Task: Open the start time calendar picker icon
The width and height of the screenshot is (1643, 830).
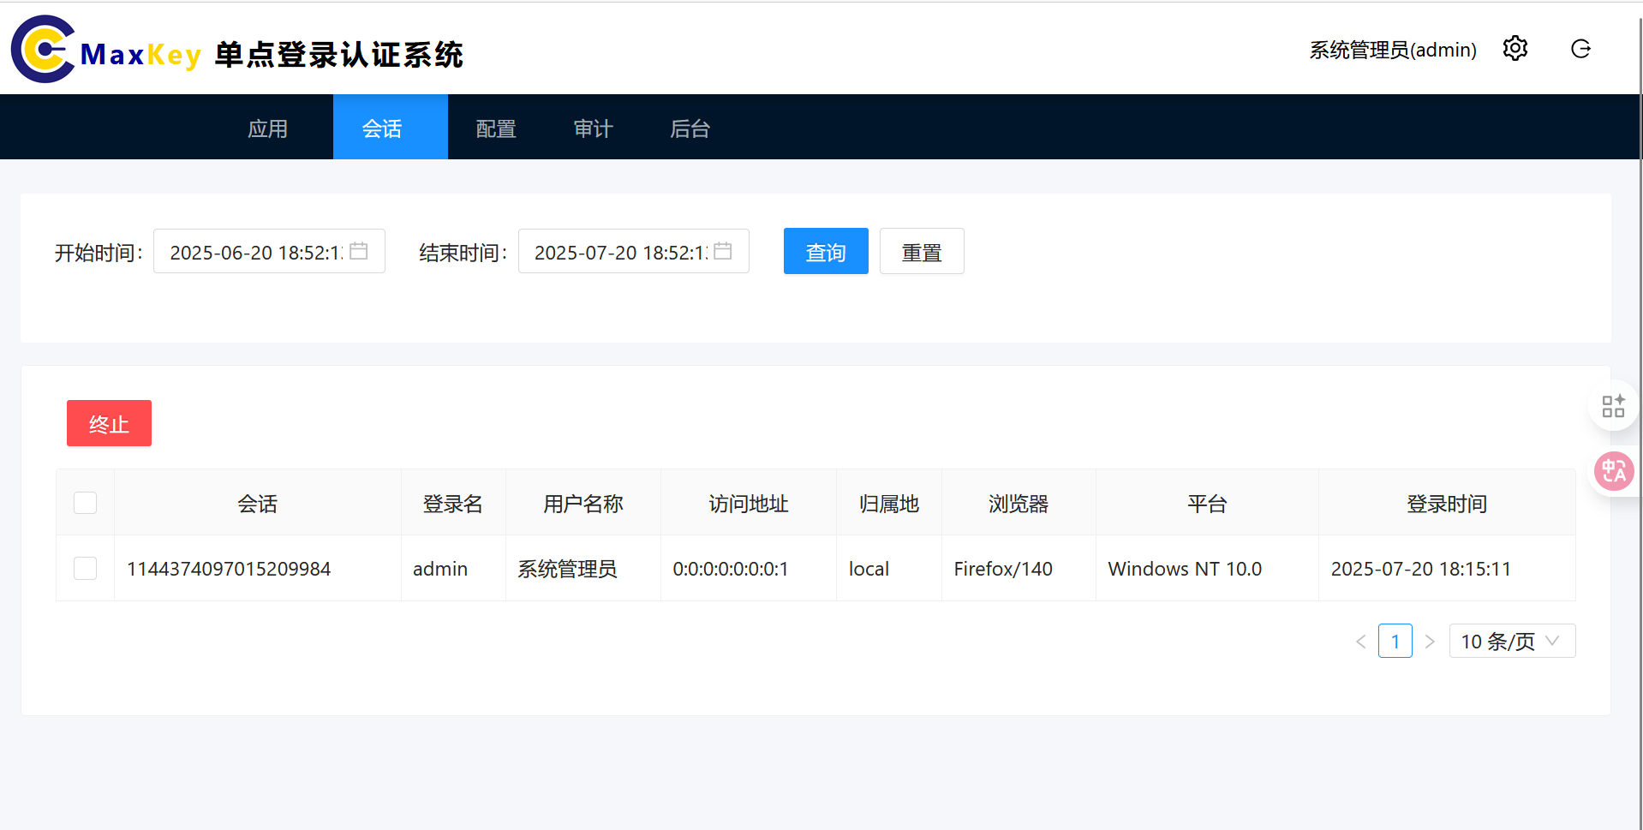Action: pyautogui.click(x=360, y=250)
